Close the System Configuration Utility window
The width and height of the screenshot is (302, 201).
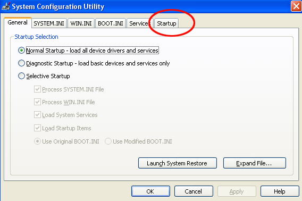(x=296, y=6)
